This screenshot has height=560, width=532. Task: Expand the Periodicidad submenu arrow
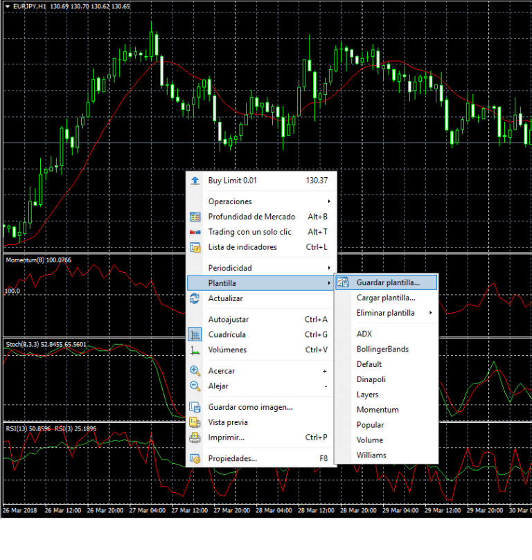pos(329,268)
